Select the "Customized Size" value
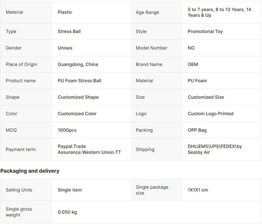The height and width of the screenshot is (224, 262). pyautogui.click(x=206, y=97)
